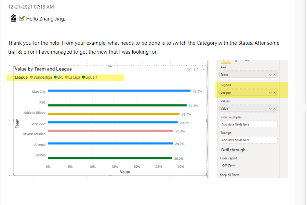The image size is (307, 205).
Task: Click the PSG green bar
Action: [117, 105]
